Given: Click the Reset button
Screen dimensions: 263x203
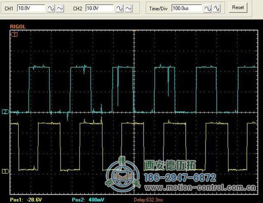Looking at the screenshot, I should (238, 8).
